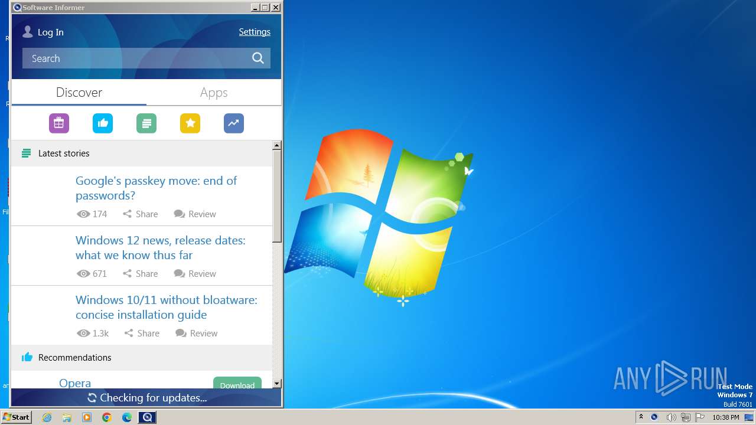Screen dimensions: 756x425
Task: Open the yellow star favorites icon
Action: pos(190,123)
